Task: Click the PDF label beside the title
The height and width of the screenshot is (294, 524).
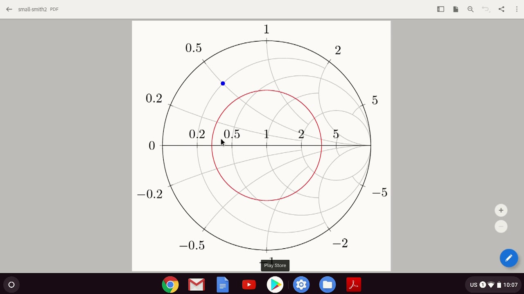Action: click(x=54, y=9)
